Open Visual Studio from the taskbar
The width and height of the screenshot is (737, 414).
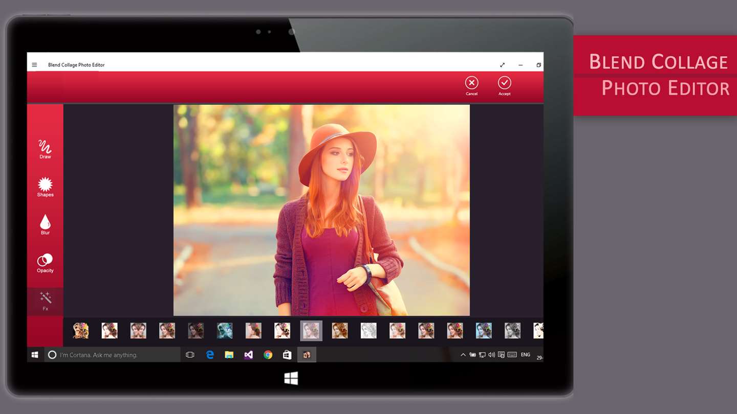(248, 355)
